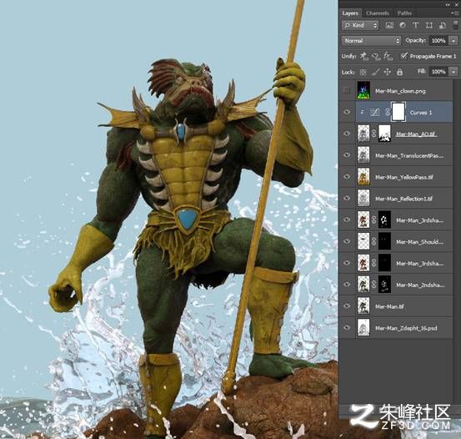Toggle the layer filtering switch
The width and height of the screenshot is (461, 439).
(x=456, y=25)
